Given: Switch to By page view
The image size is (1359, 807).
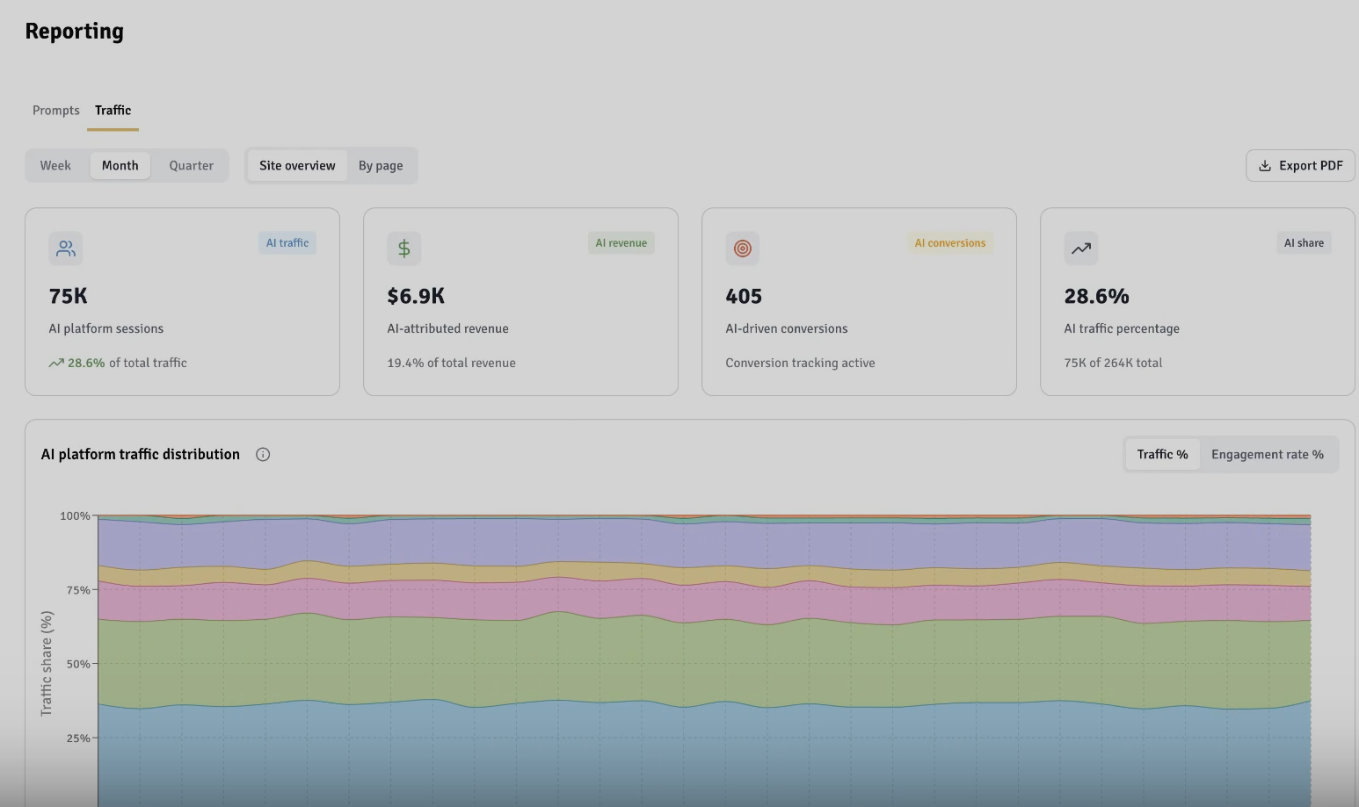Looking at the screenshot, I should [x=381, y=166].
